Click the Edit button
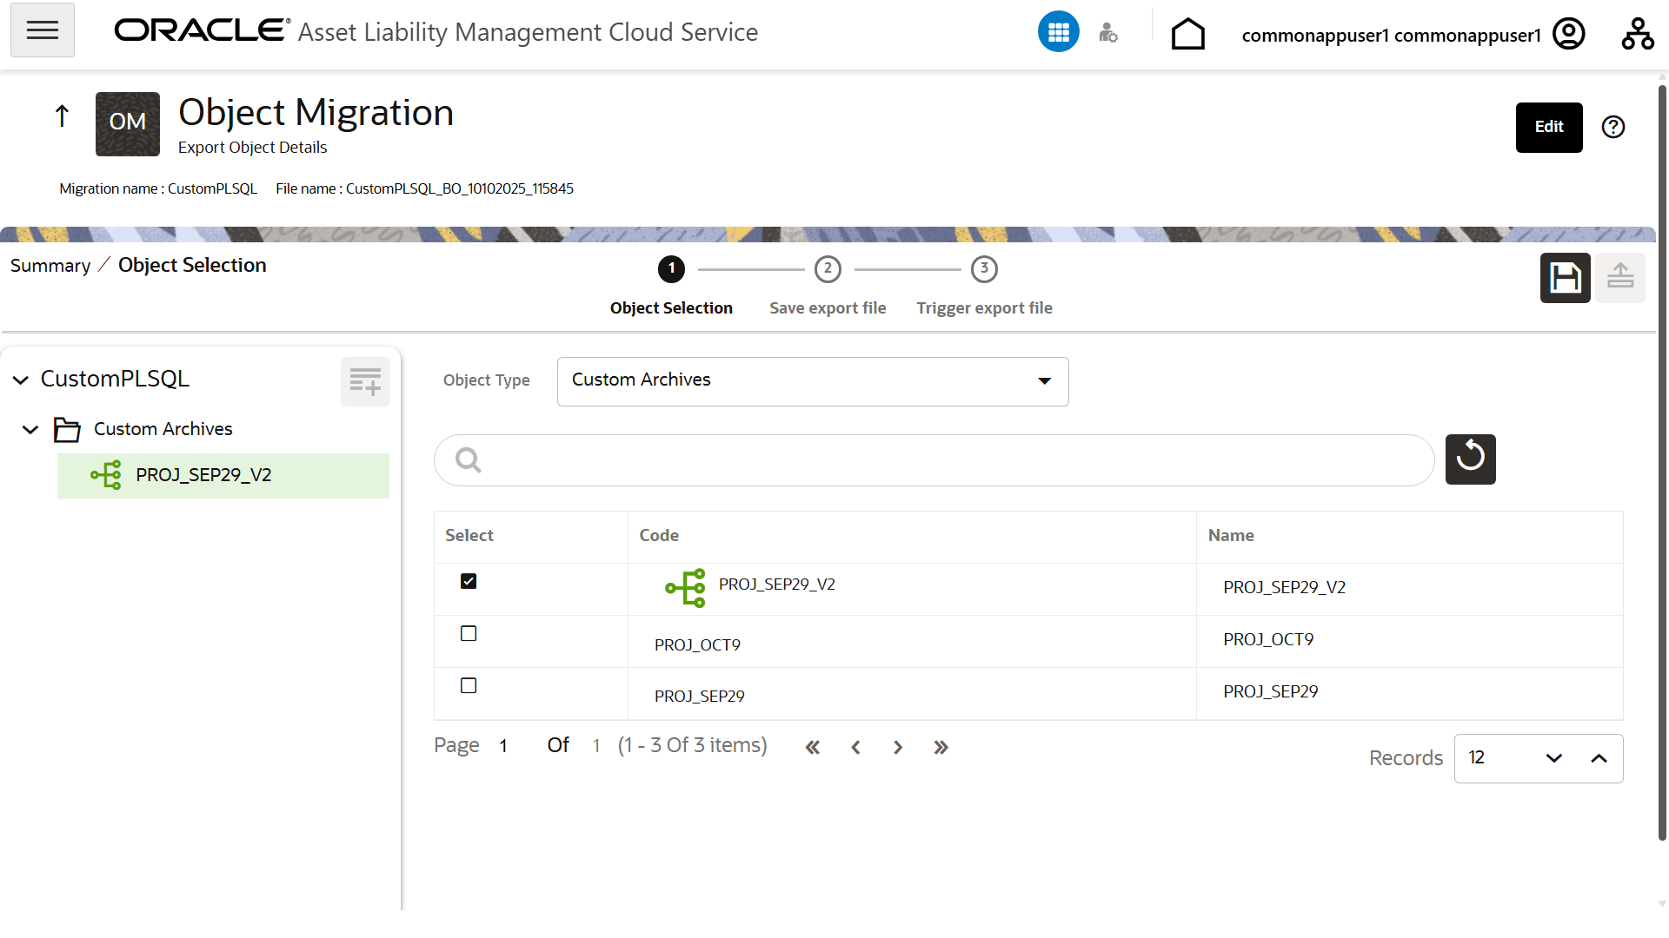 click(1548, 127)
